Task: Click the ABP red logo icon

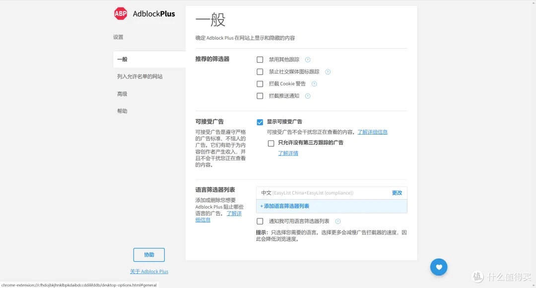Action: [120, 14]
